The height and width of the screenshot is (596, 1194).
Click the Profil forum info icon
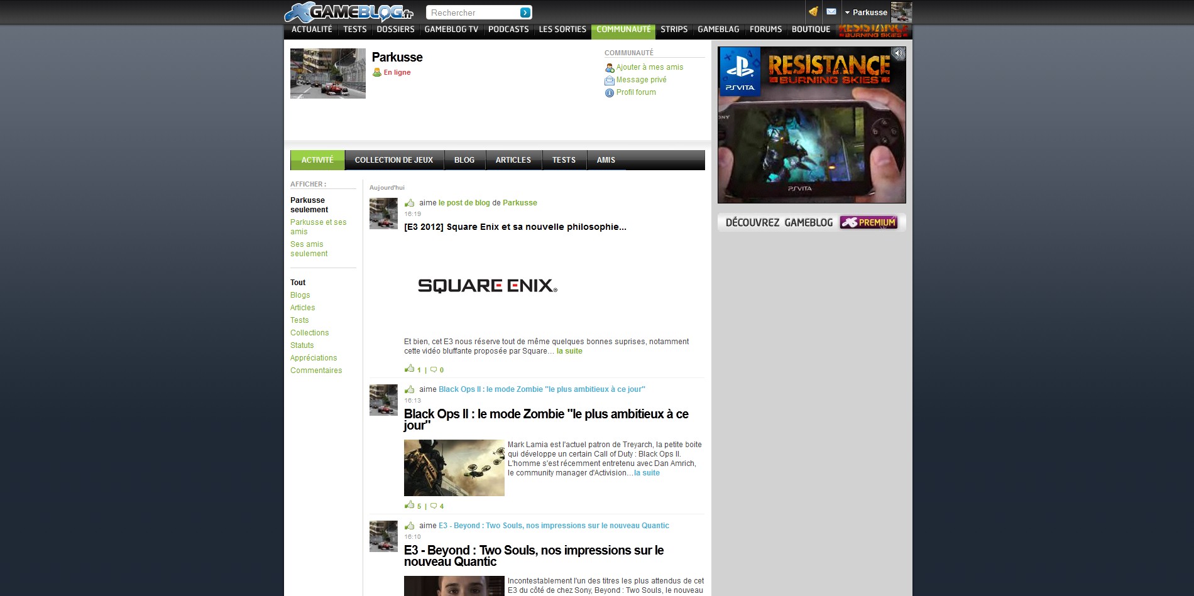pyautogui.click(x=609, y=93)
